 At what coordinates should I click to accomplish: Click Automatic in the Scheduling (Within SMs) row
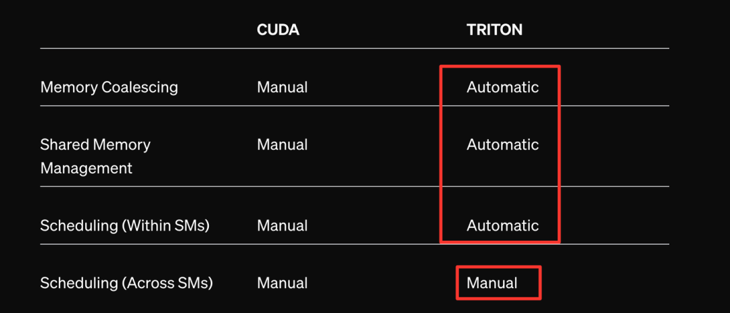point(503,226)
